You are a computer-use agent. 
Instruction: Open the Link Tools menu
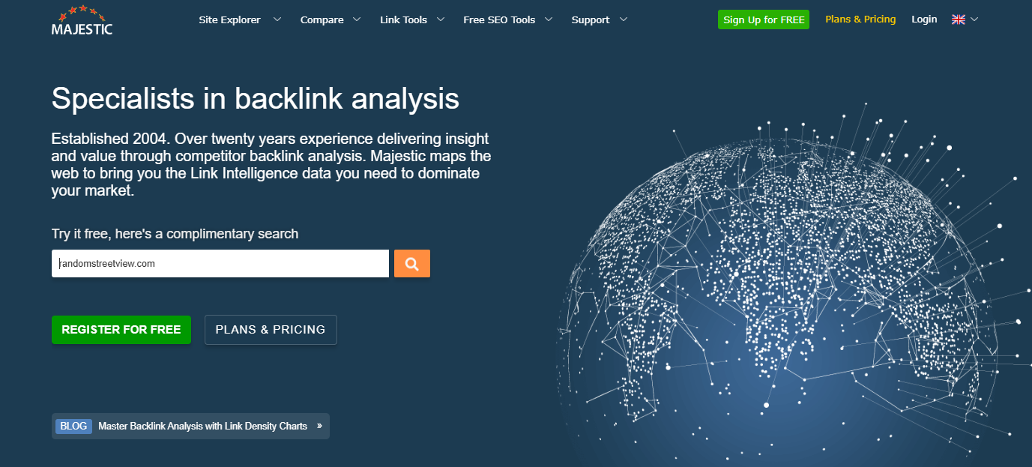click(x=403, y=19)
